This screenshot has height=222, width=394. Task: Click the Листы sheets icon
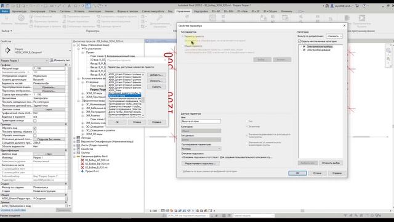(x=78, y=146)
